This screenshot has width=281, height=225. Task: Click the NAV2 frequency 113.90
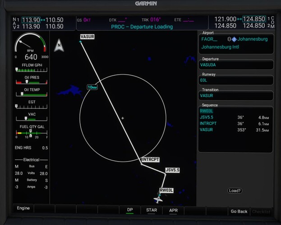point(31,27)
